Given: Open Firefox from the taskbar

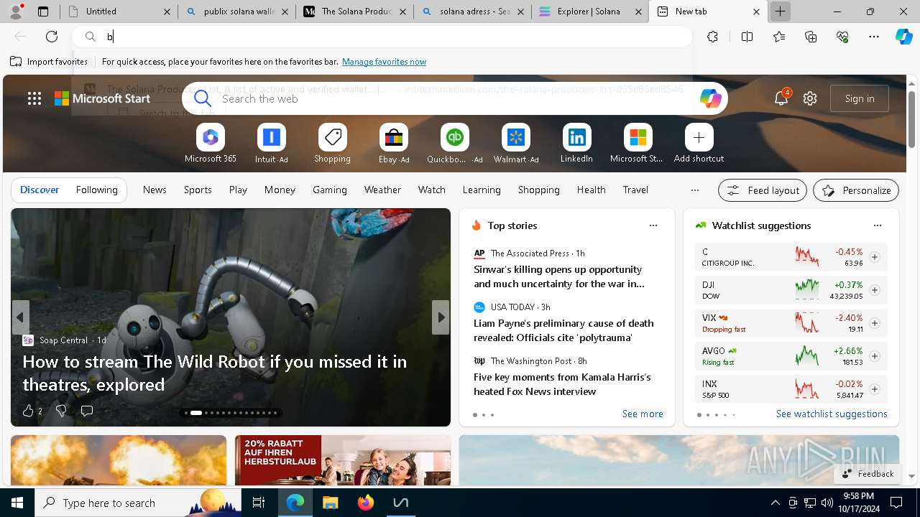Looking at the screenshot, I should point(366,503).
